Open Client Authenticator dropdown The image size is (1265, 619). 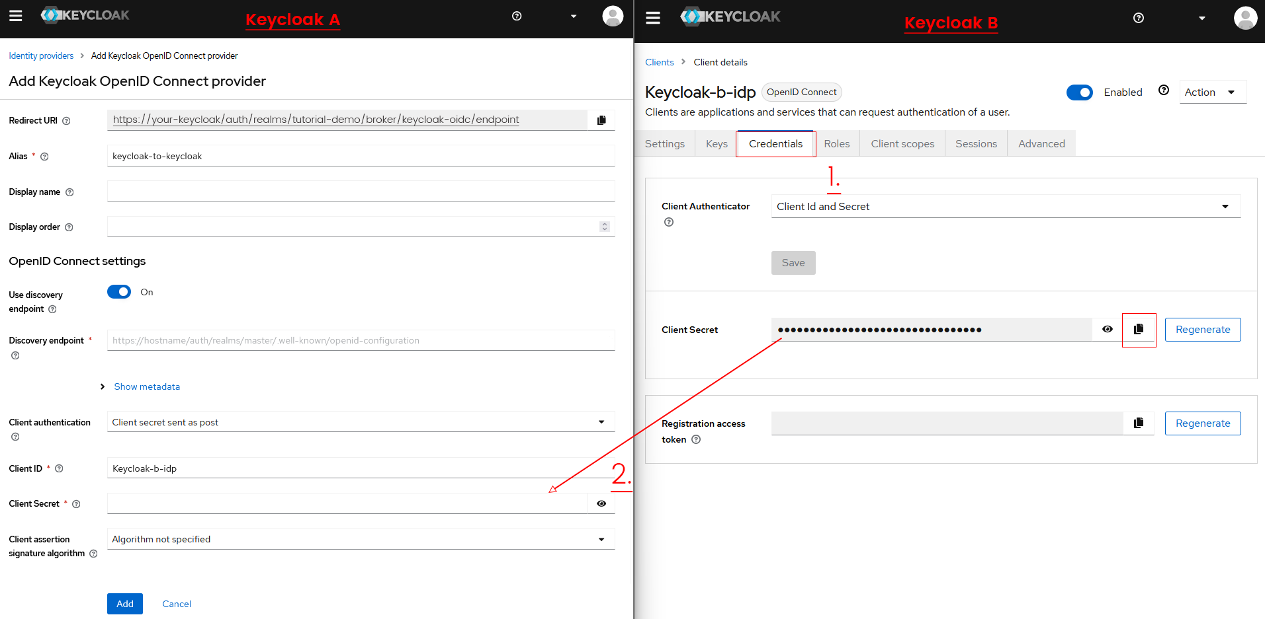click(1006, 206)
